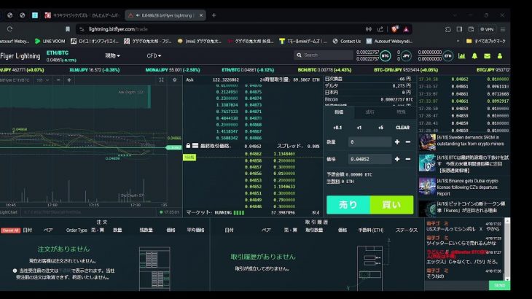Increase price with plus stepper
532x299 pixels.
(397, 159)
